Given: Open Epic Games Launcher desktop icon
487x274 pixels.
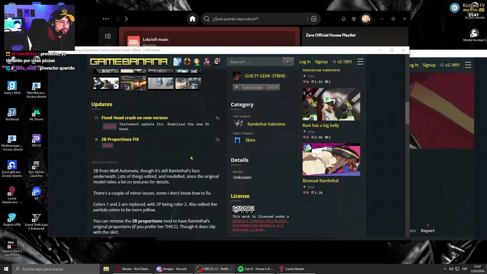Looking at the screenshot, I should [x=37, y=169].
